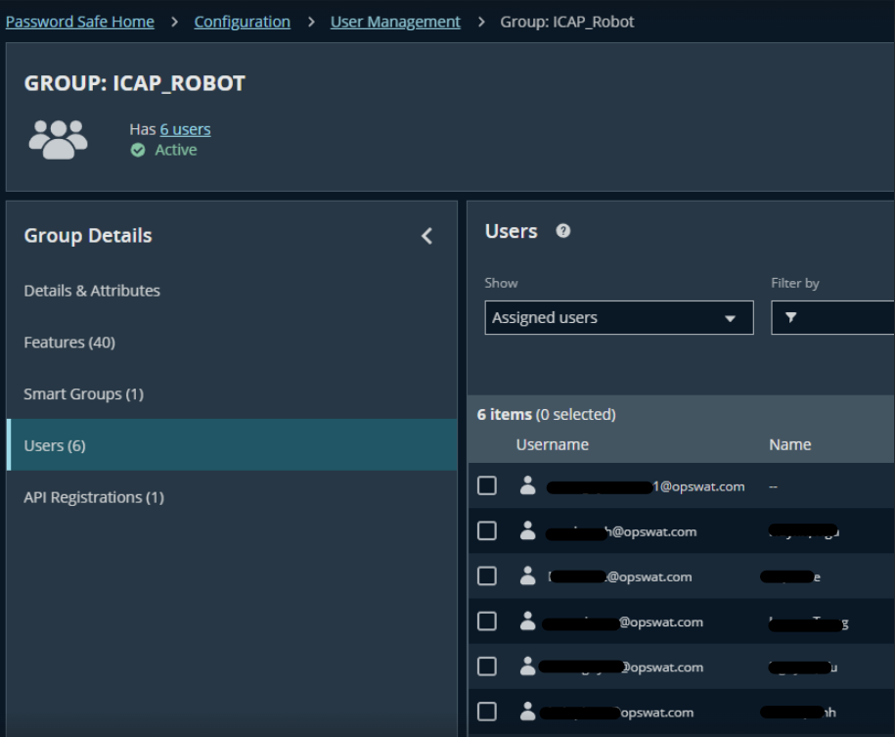Viewport: 895px width, 737px height.
Task: Click the green Active status checkmark icon
Action: click(138, 150)
